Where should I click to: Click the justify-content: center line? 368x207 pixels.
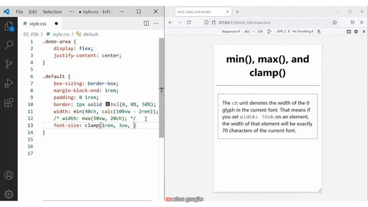click(87, 55)
